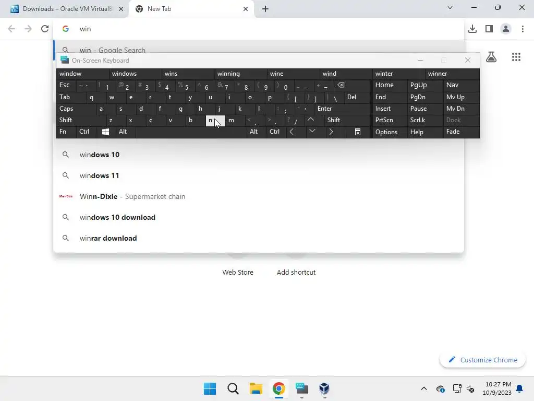
Task: Pick 'windows' keyboard prediction
Action: [135, 74]
